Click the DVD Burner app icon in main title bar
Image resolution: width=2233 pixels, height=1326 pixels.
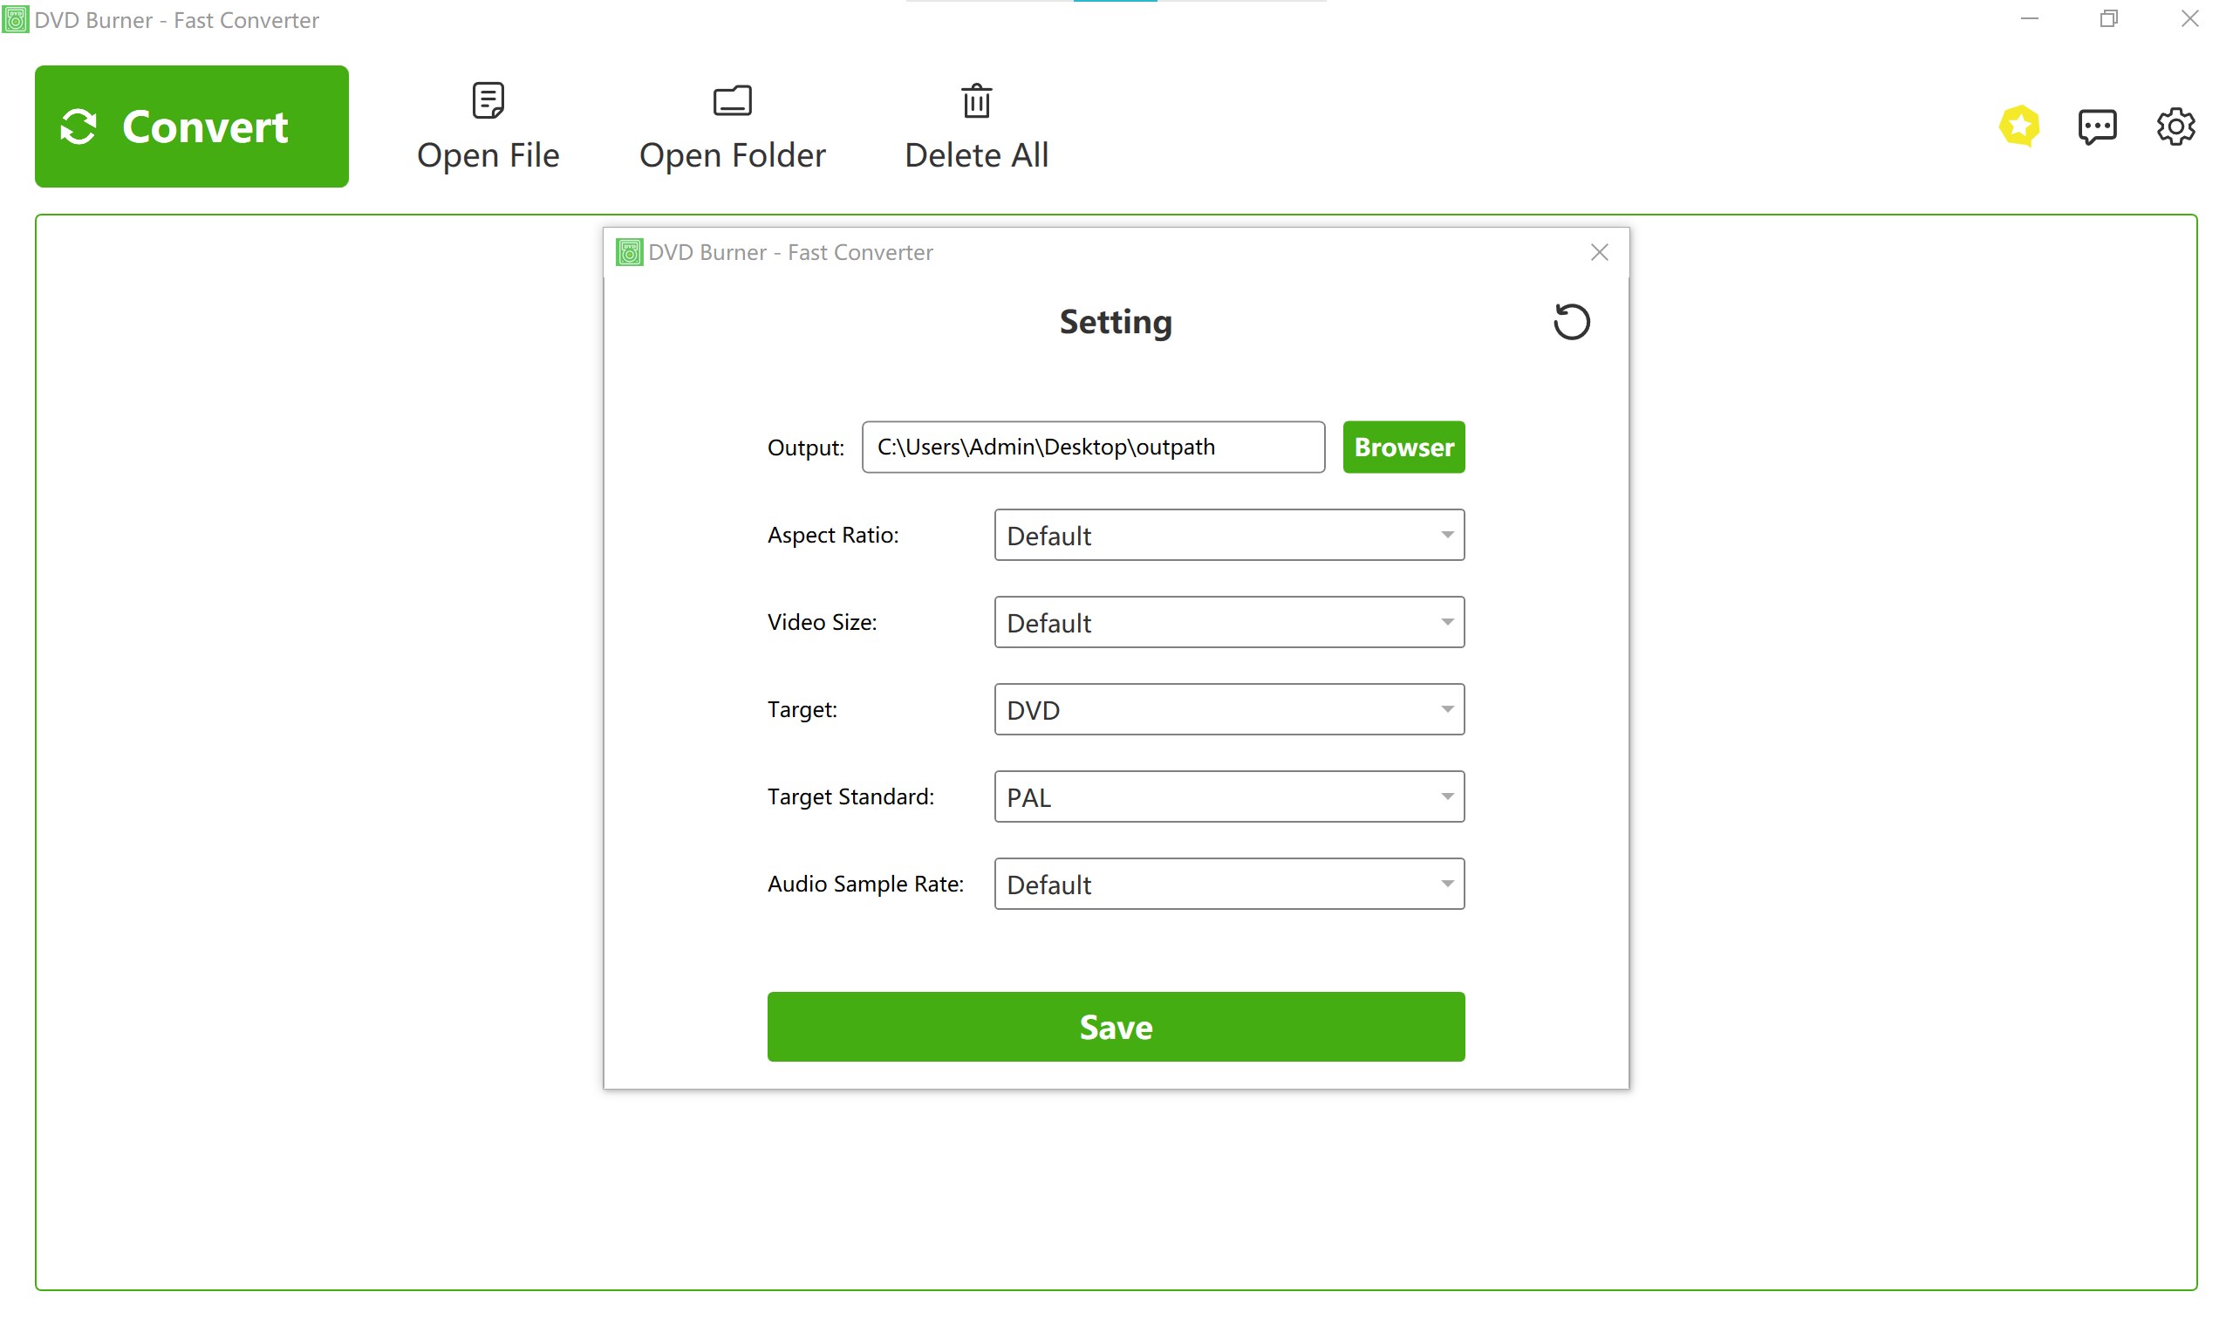15,20
